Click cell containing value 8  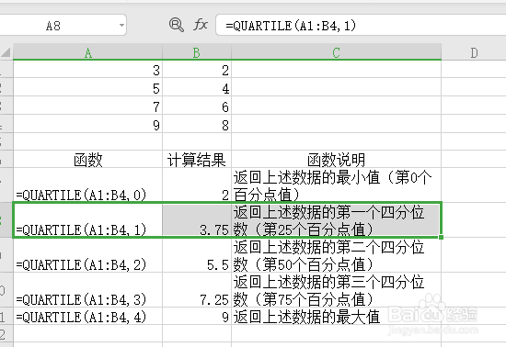point(197,124)
